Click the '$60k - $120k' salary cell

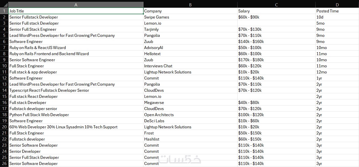point(276,66)
